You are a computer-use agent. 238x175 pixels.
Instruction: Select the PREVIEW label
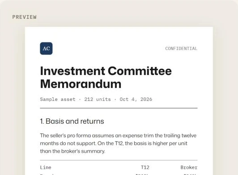(x=25, y=17)
